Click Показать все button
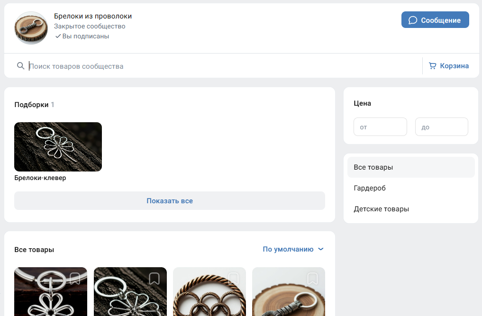The width and height of the screenshot is (482, 316). point(170,201)
